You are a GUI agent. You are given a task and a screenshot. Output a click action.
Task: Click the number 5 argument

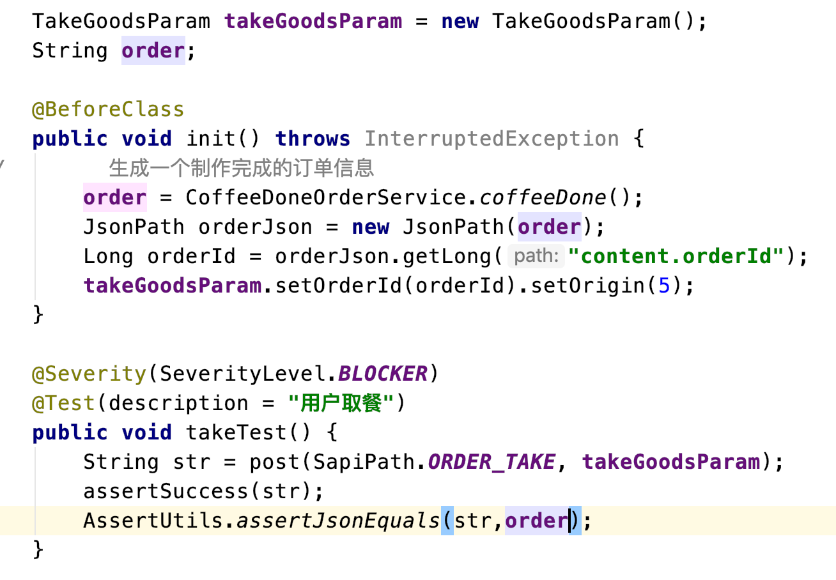pyautogui.click(x=664, y=286)
